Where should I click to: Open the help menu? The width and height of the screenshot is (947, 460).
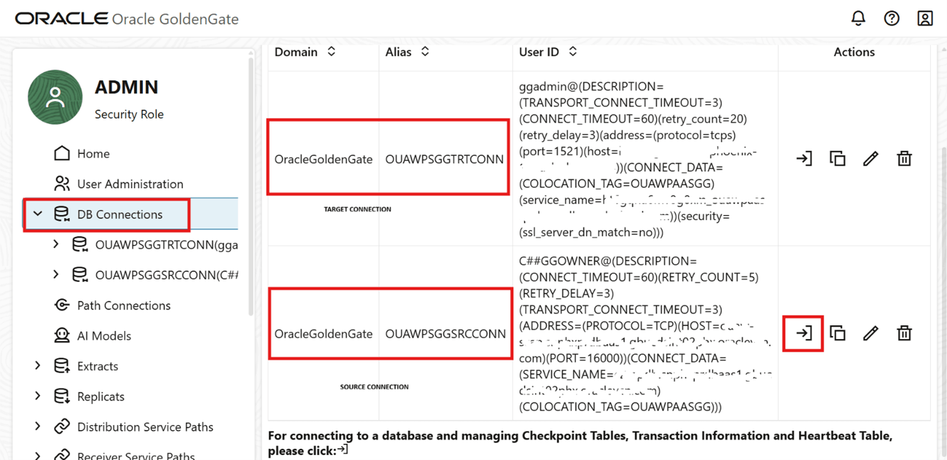click(x=891, y=18)
